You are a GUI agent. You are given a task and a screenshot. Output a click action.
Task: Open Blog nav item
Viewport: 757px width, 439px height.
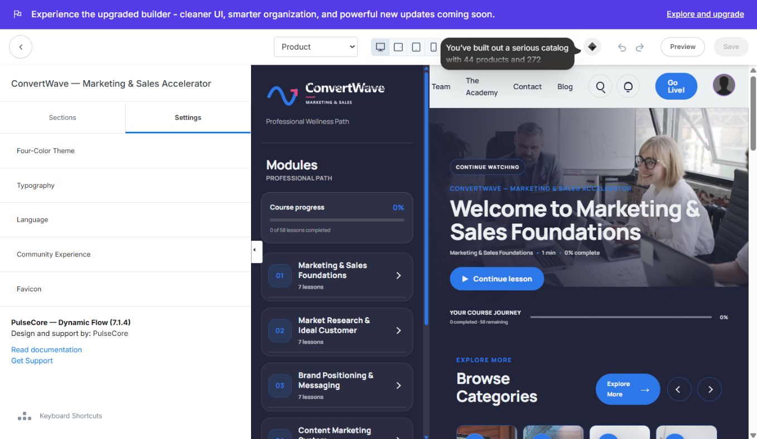(565, 86)
